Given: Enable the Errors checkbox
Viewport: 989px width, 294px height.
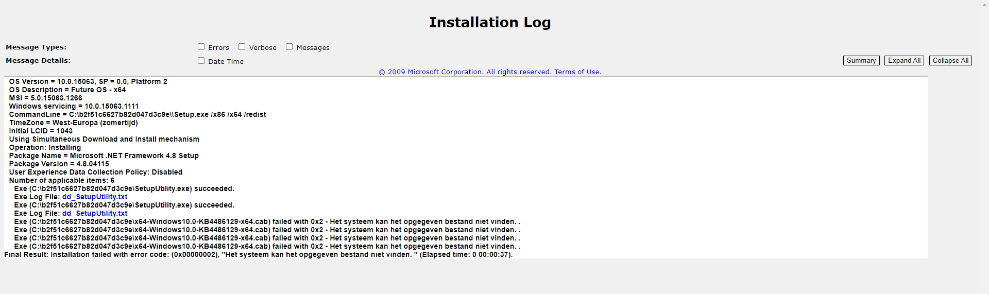Looking at the screenshot, I should point(201,47).
